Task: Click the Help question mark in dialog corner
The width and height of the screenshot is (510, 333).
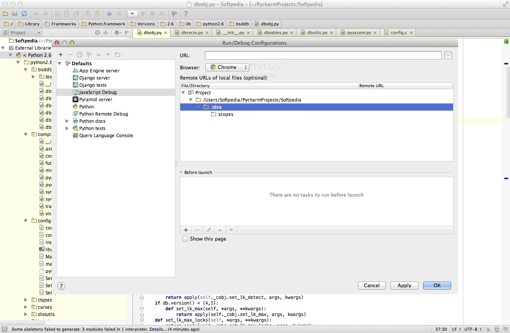Action: pyautogui.click(x=61, y=286)
